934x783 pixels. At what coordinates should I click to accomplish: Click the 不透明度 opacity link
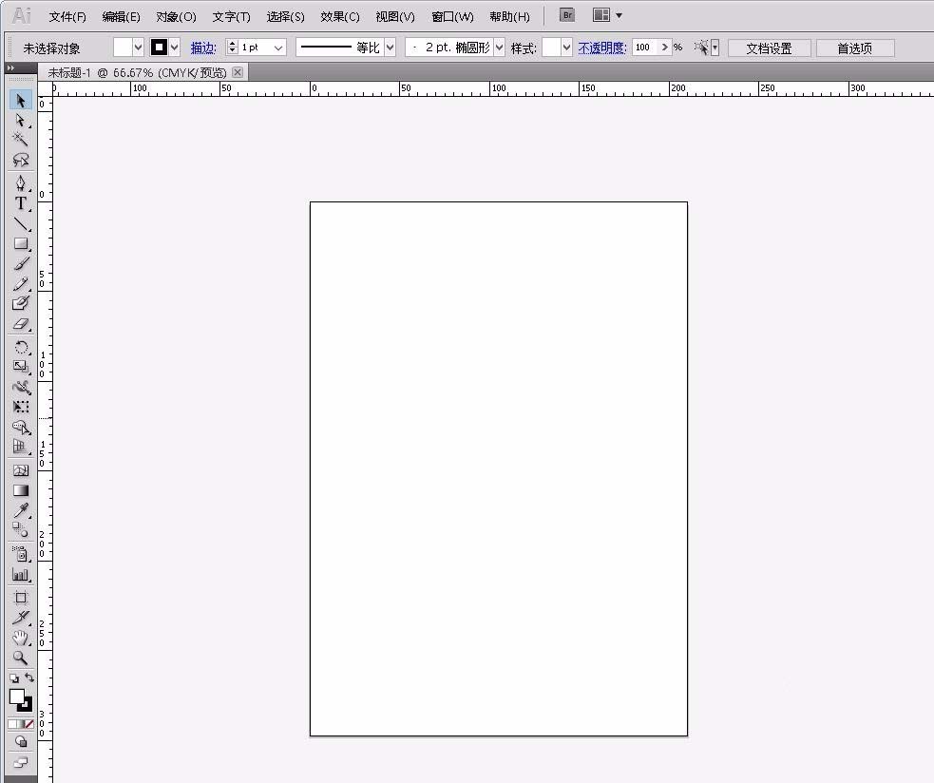[601, 48]
